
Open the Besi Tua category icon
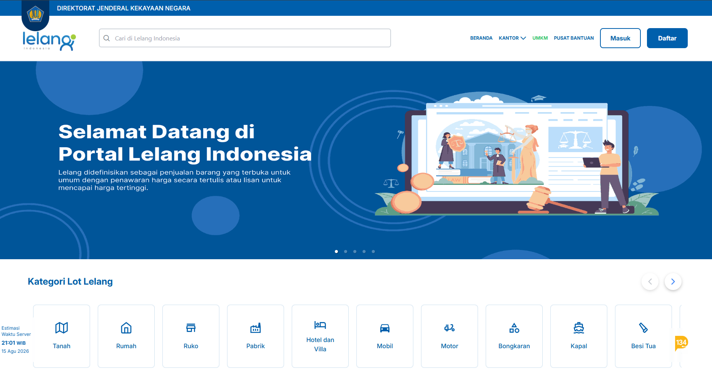coord(643,328)
